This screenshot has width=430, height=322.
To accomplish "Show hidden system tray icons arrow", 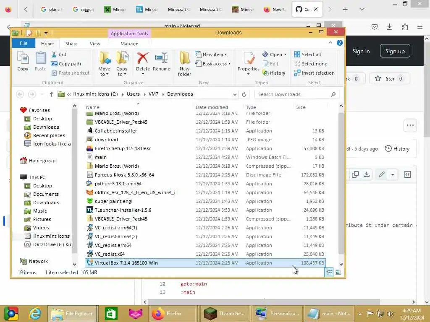I will coord(360,314).
